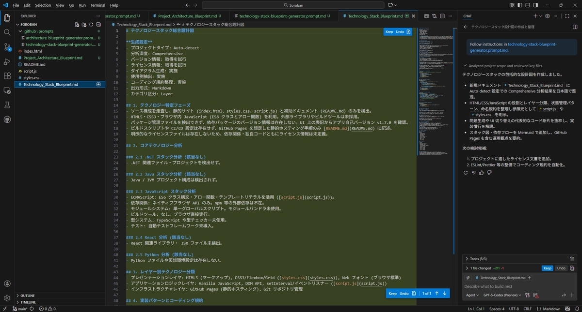Open the Agent mode dropdown
The height and width of the screenshot is (312, 582).
click(472, 295)
